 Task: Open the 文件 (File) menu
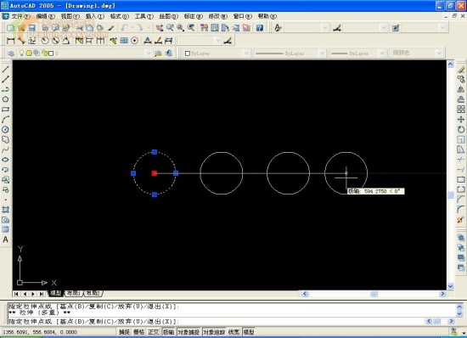[20, 16]
